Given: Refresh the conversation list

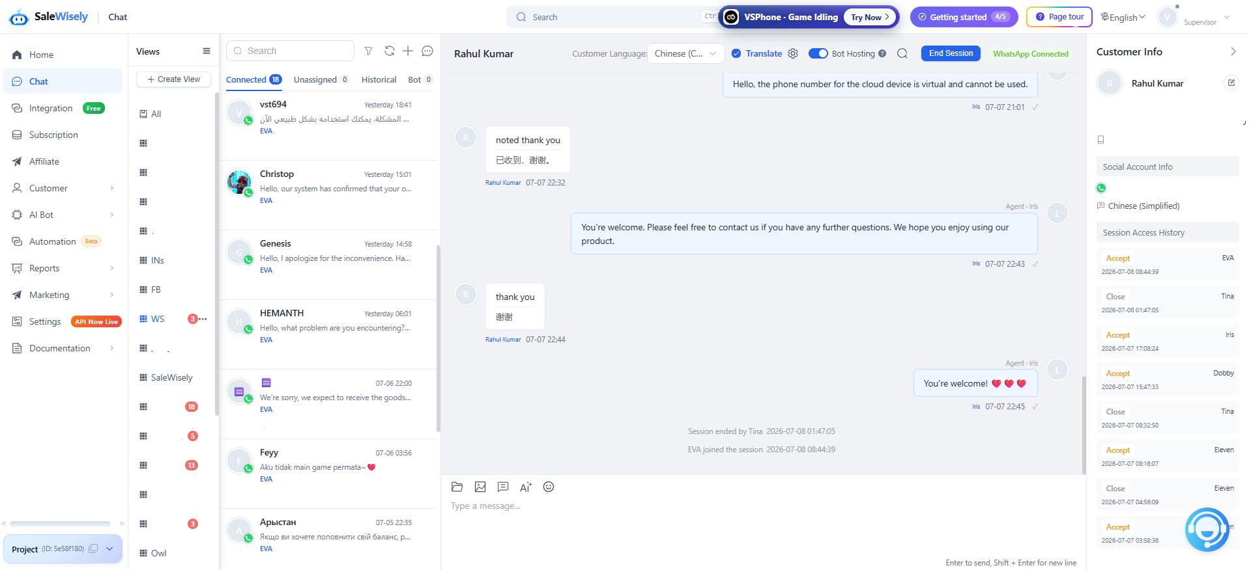Looking at the screenshot, I should pyautogui.click(x=389, y=51).
